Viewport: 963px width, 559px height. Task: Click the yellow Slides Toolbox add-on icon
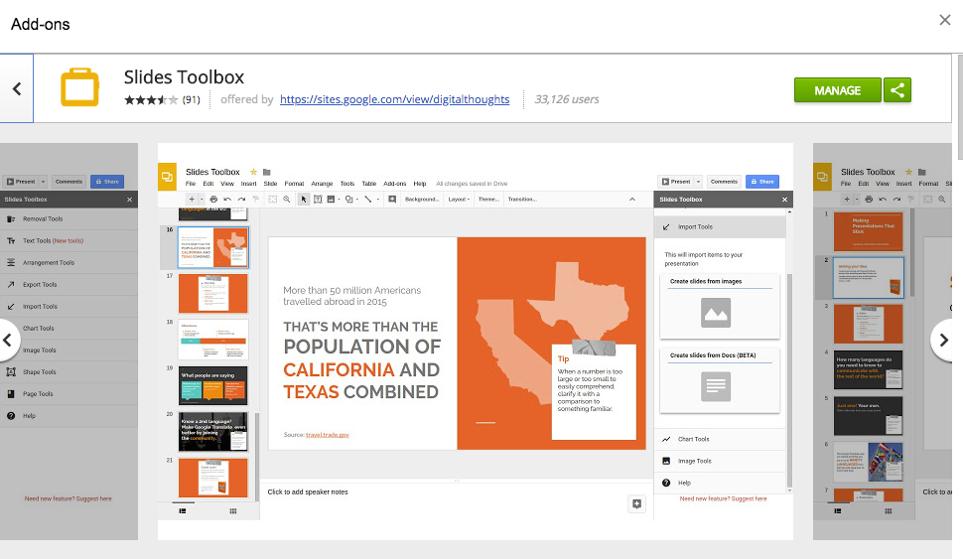tap(79, 87)
